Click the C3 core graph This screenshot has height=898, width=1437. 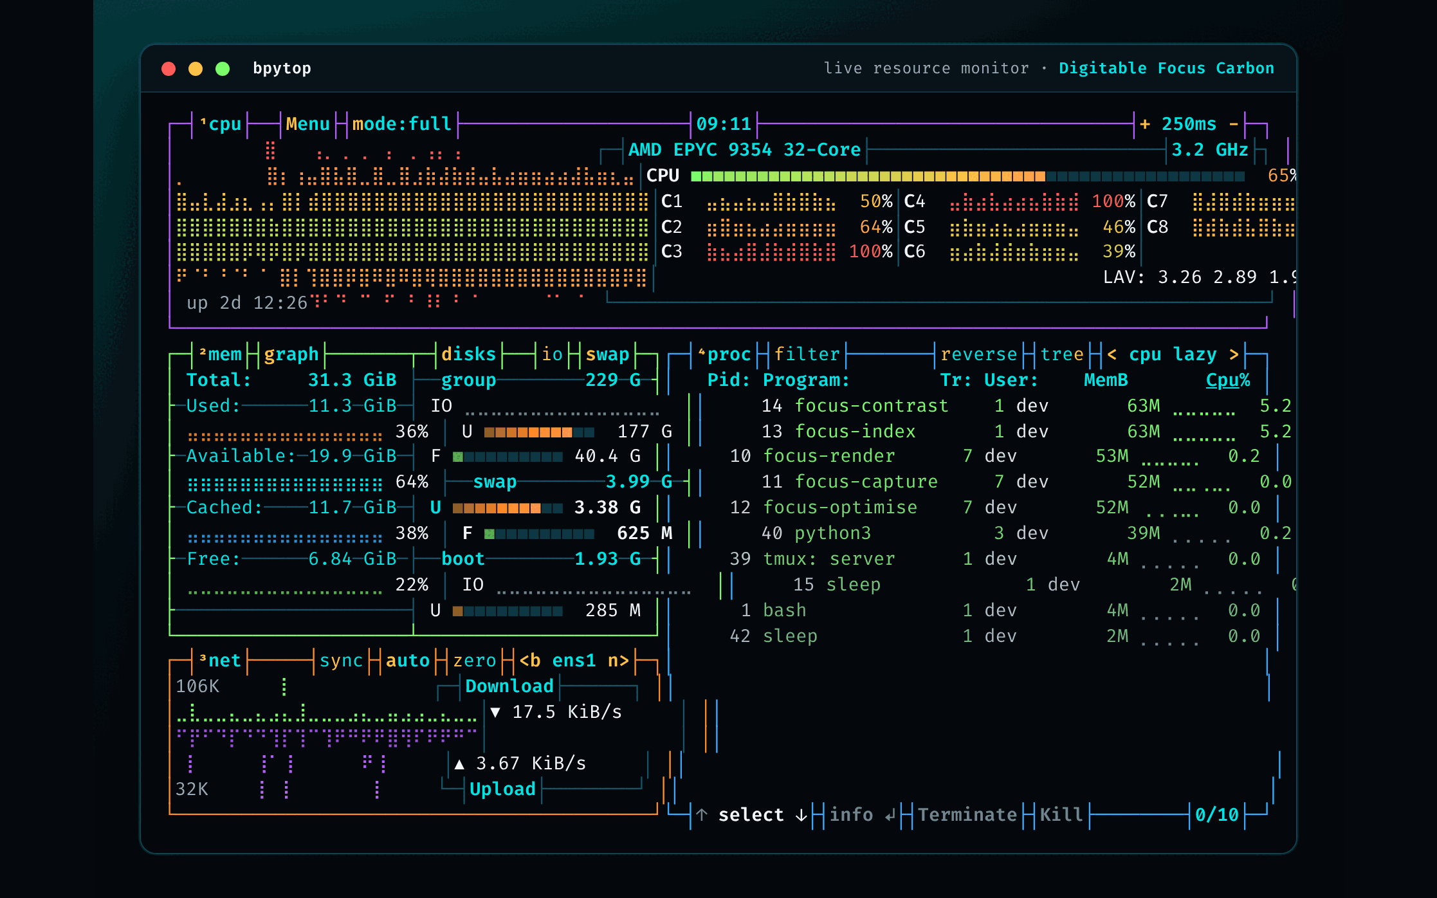coord(771,252)
